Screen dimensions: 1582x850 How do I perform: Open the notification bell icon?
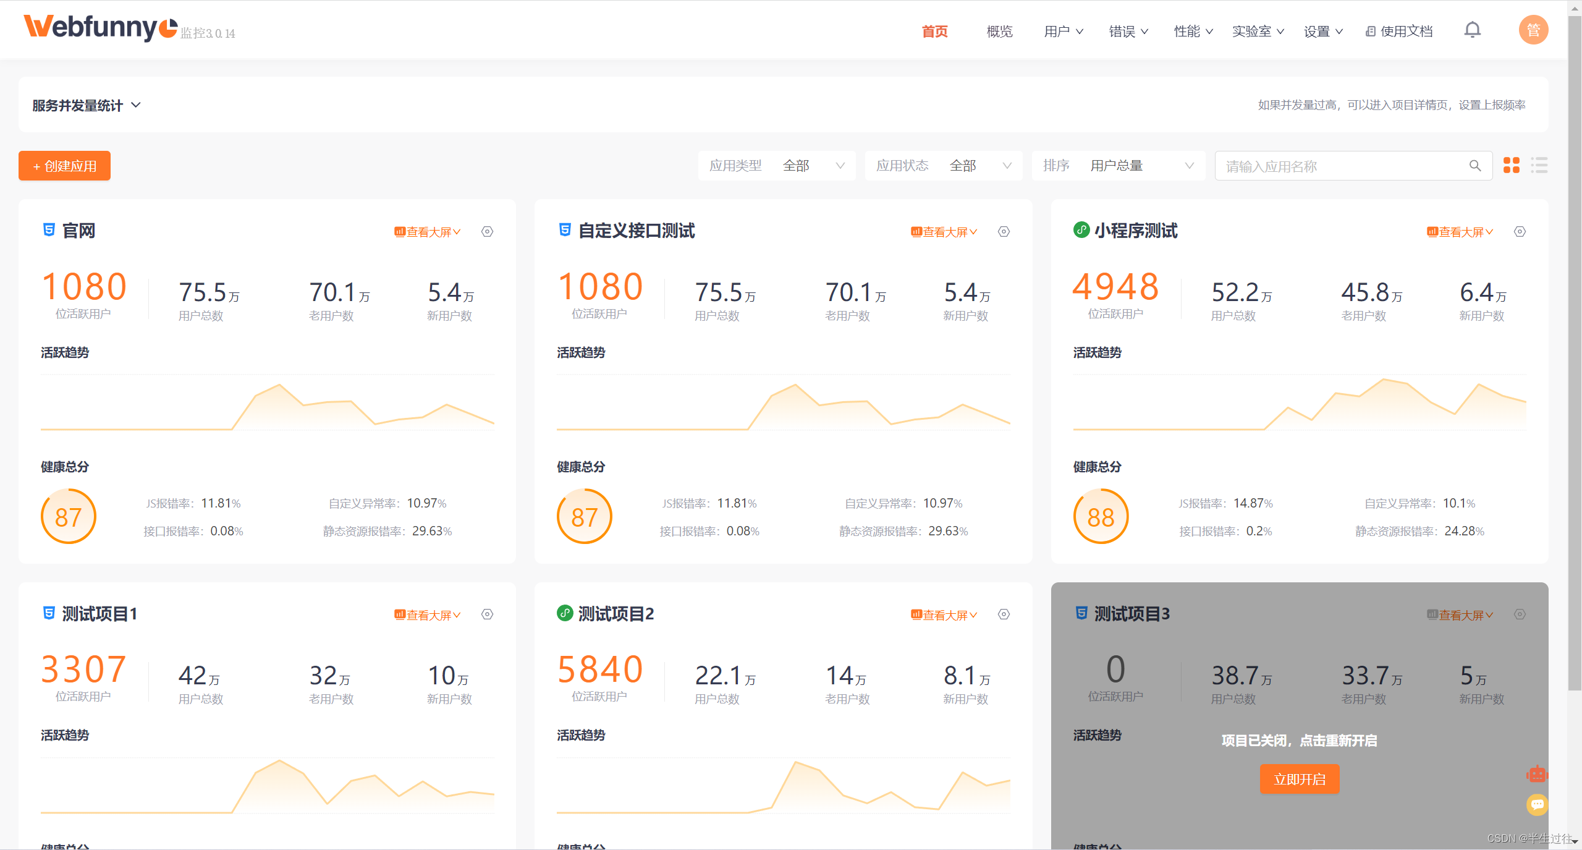(x=1473, y=30)
